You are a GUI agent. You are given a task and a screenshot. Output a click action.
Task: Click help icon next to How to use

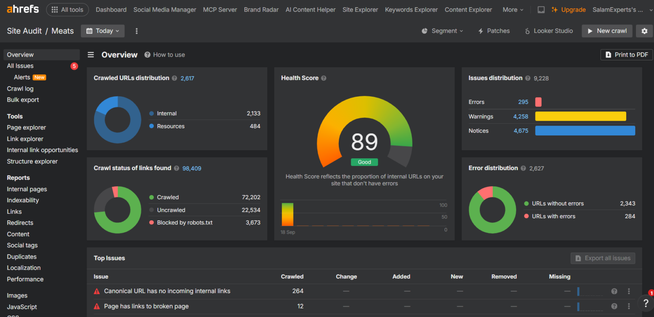[147, 55]
